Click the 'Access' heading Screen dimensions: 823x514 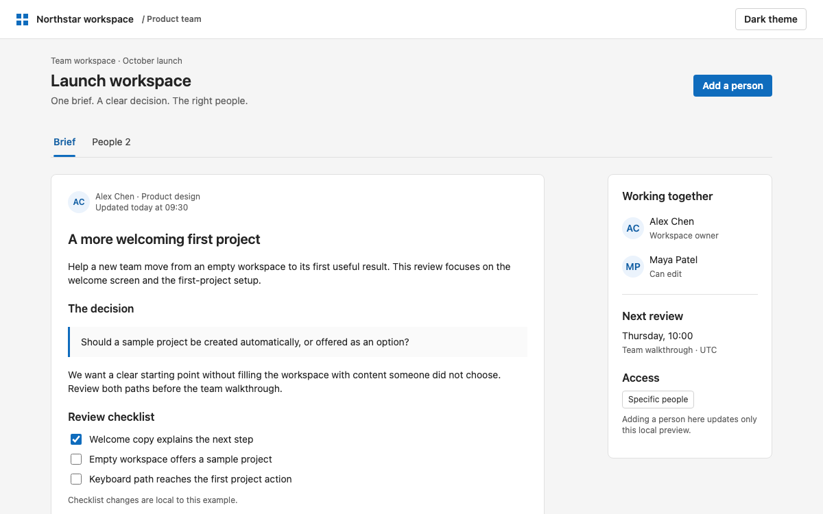coord(641,378)
